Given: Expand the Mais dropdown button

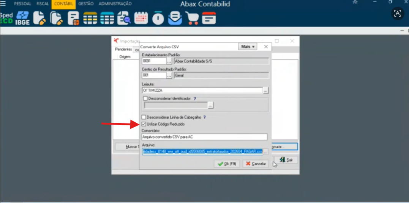Looking at the screenshot, I should click(248, 47).
